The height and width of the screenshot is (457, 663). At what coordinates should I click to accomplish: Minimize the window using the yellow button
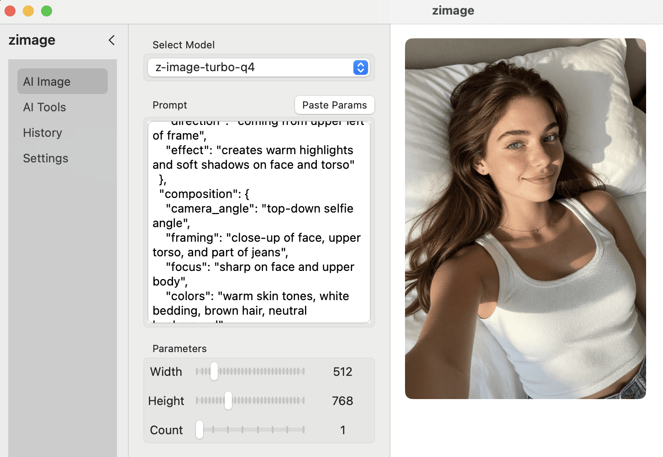click(28, 11)
